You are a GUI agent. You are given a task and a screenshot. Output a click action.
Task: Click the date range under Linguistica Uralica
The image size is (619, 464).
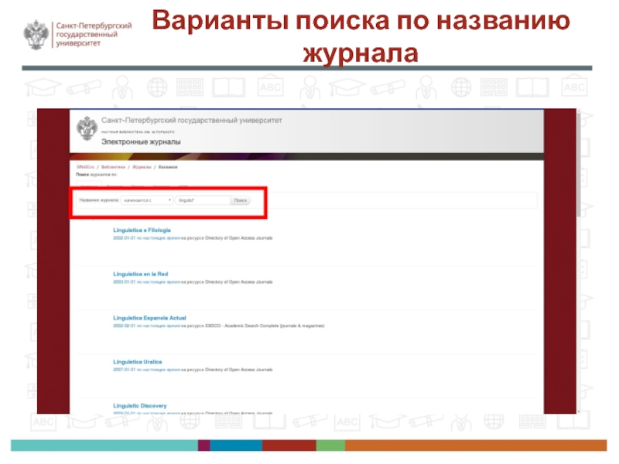[x=146, y=370]
